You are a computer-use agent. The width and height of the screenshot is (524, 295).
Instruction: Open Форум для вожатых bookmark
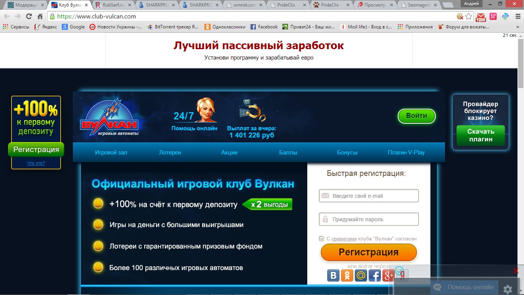pos(463,27)
